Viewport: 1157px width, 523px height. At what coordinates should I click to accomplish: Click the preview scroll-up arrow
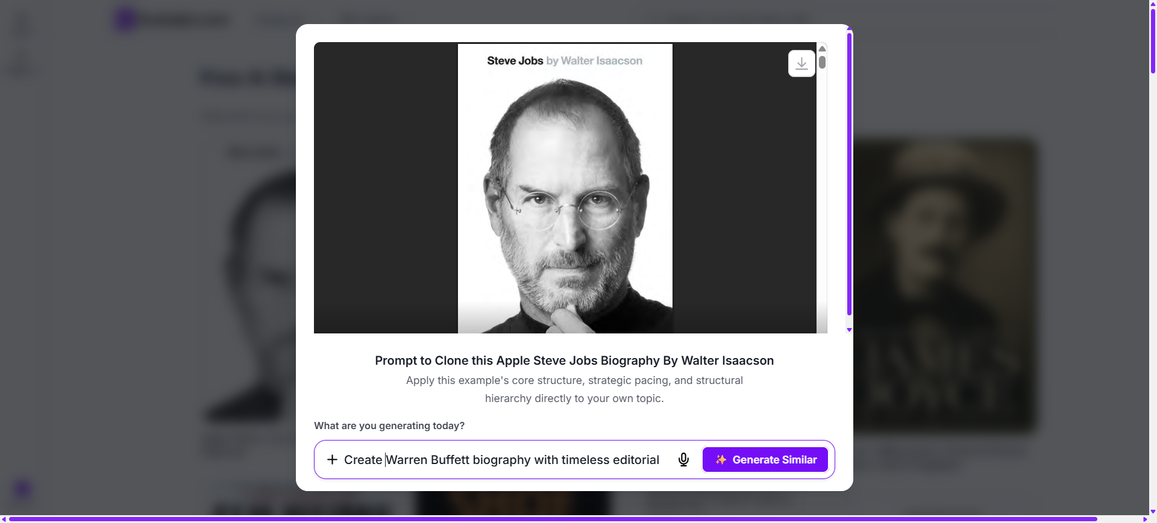click(x=822, y=48)
